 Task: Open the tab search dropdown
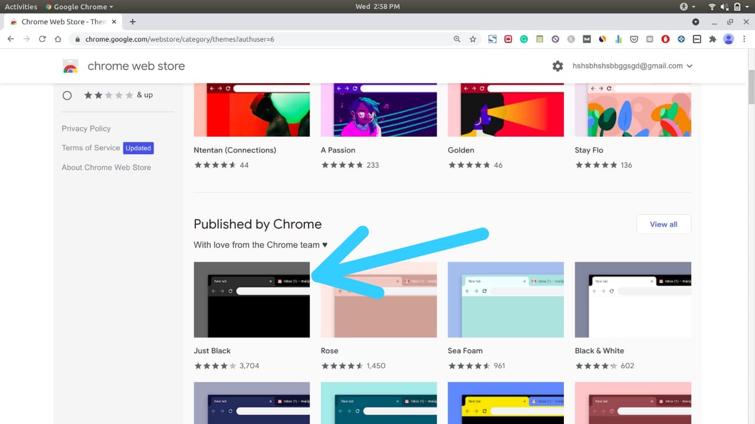tap(695, 22)
